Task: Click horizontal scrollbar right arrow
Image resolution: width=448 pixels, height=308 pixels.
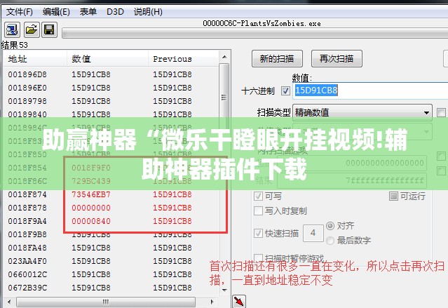Action: tap(212, 302)
